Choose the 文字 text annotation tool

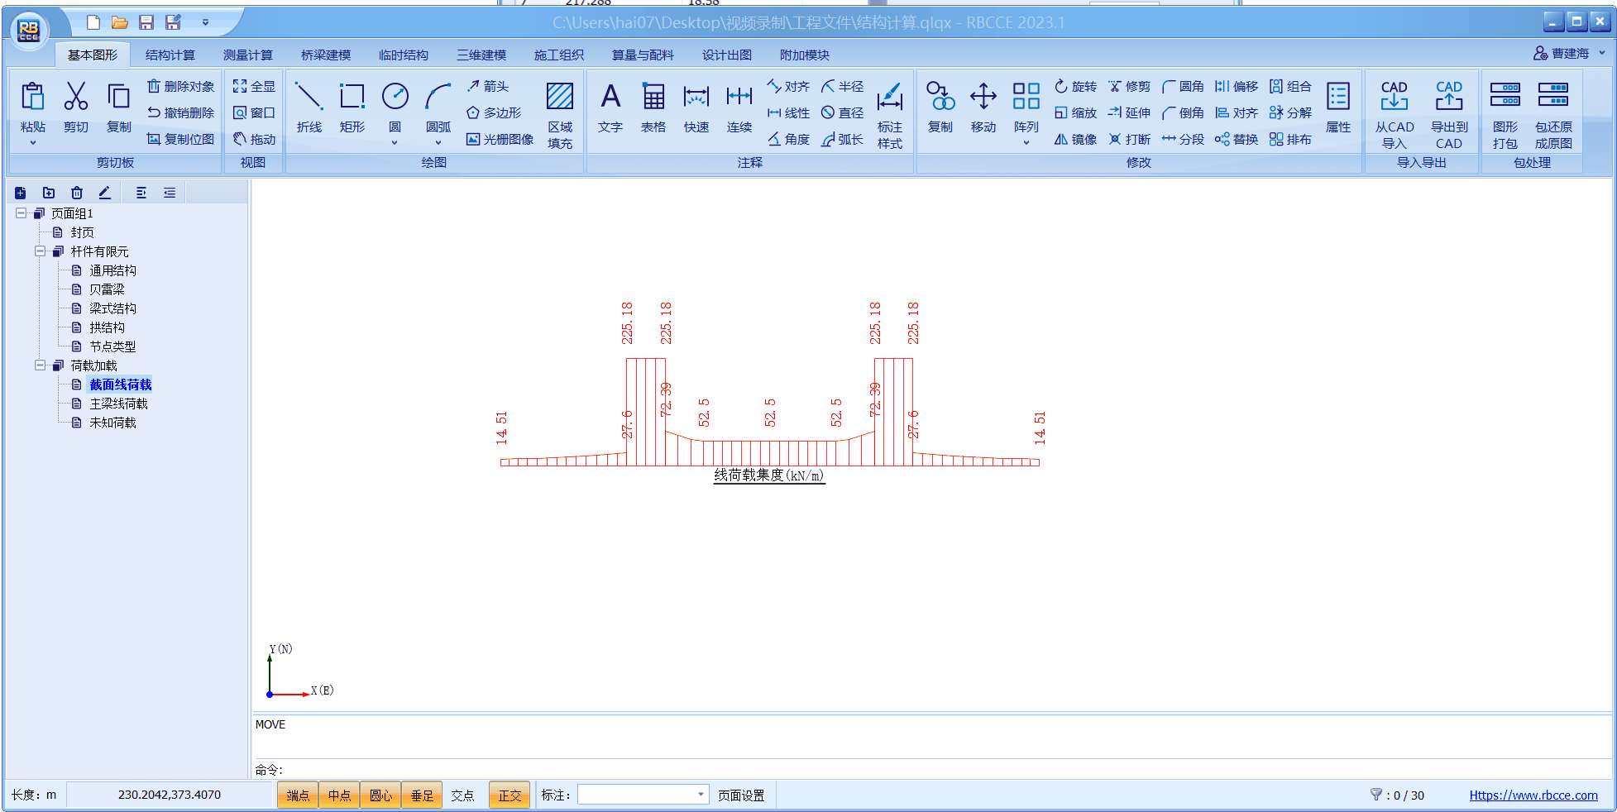pos(610,107)
